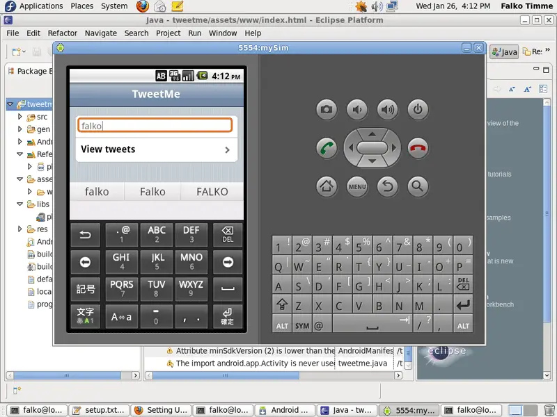Image resolution: width=557 pixels, height=417 pixels.
Task: Tap cursor-right arrow key on phone keypad
Action: 228,262
